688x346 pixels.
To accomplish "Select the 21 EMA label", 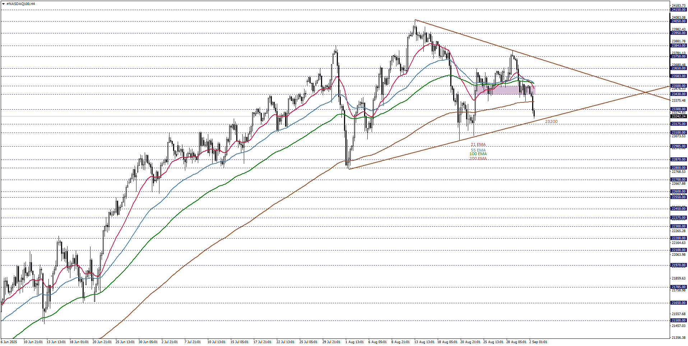I will coord(478,145).
